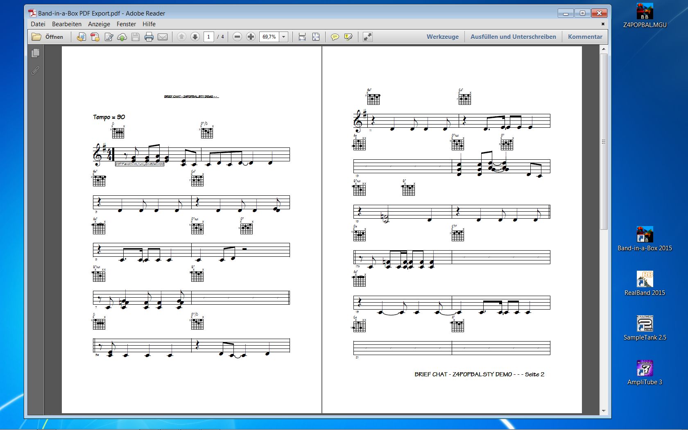Open the zoom percentage dropdown
This screenshot has height=430, width=688.
[283, 37]
